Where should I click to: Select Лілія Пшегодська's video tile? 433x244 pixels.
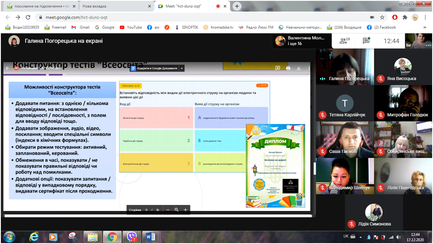point(403,176)
